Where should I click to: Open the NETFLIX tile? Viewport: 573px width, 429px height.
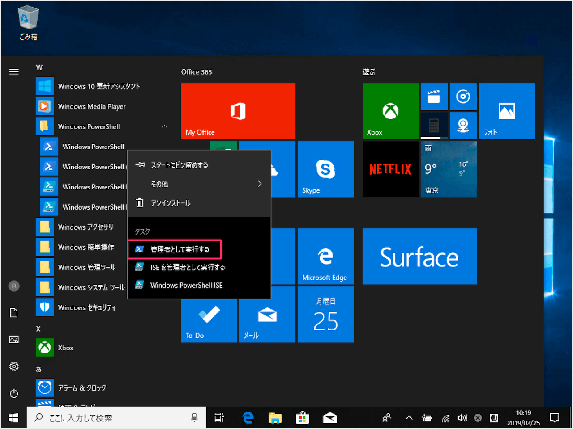390,169
